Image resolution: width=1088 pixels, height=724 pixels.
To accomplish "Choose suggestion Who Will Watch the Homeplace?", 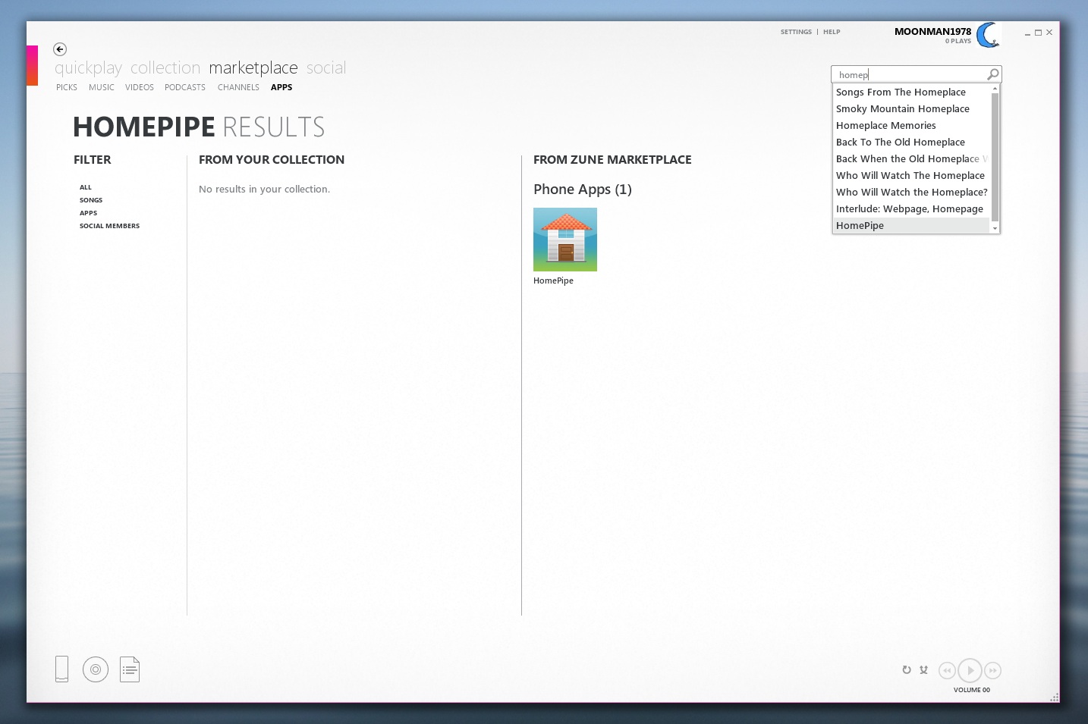I will click(x=911, y=192).
